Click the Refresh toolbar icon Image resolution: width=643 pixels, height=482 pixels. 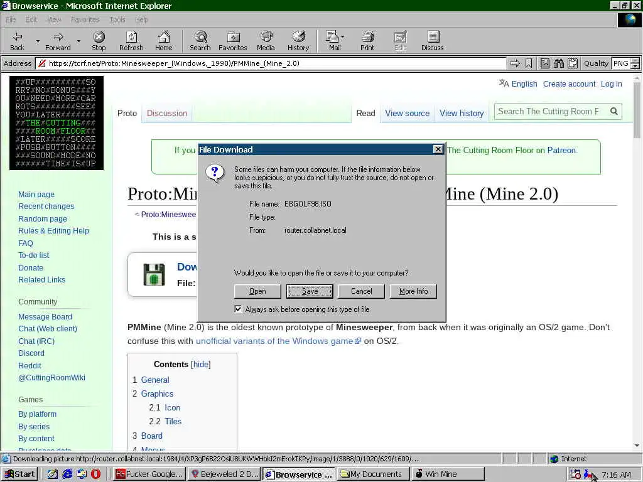tap(131, 41)
